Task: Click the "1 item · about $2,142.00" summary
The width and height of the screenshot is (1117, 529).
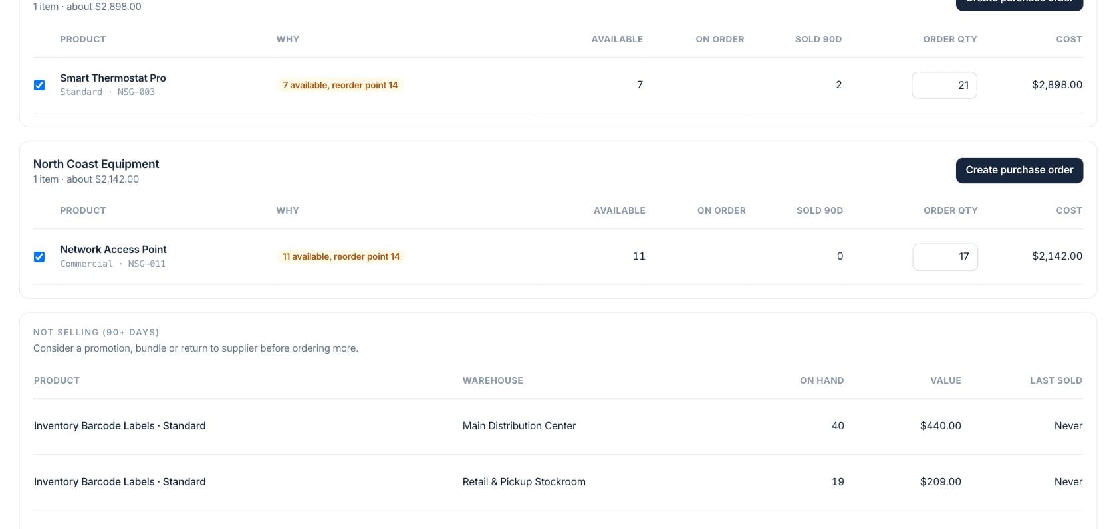Action: 86,179
